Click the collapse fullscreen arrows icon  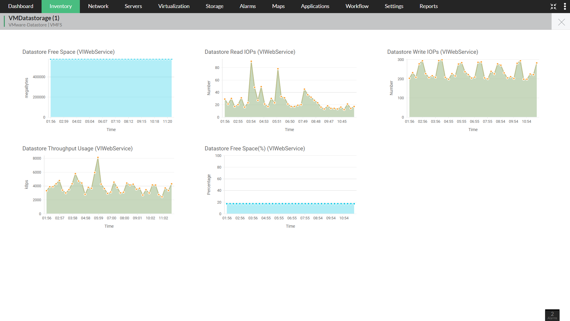point(553,7)
